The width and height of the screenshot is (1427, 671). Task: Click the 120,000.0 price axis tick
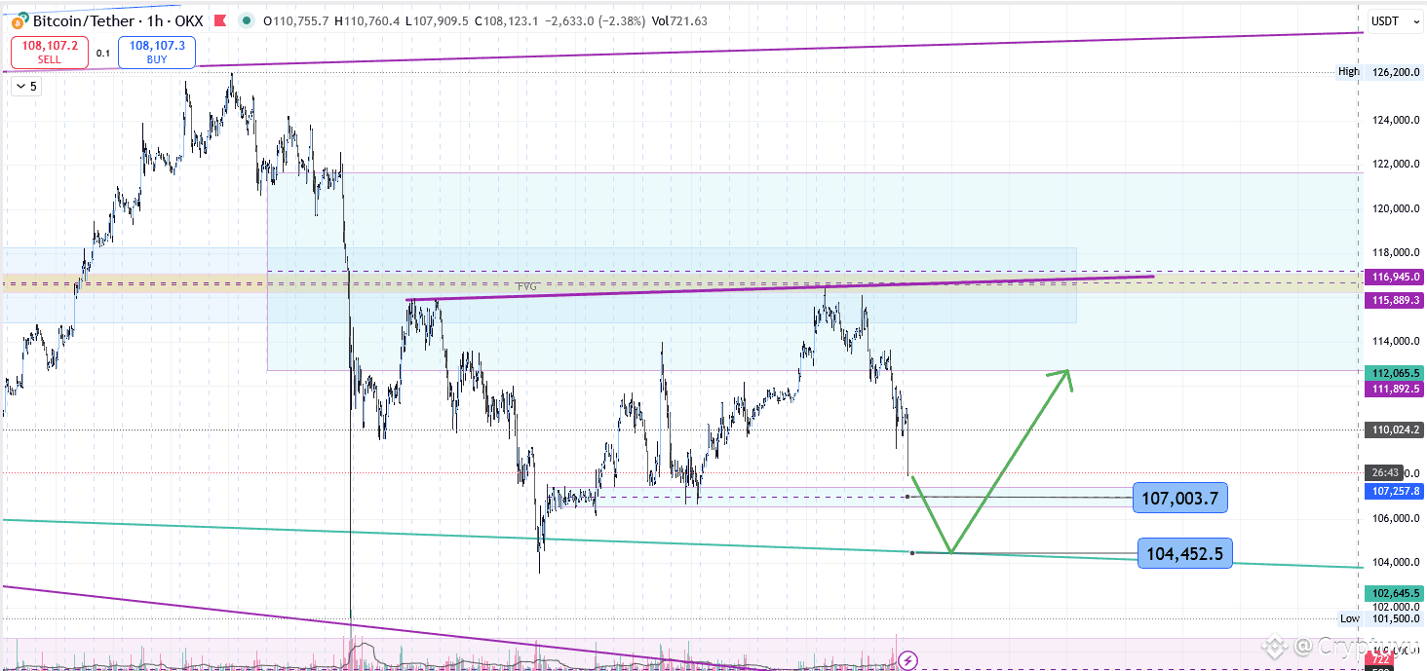[x=1396, y=209]
